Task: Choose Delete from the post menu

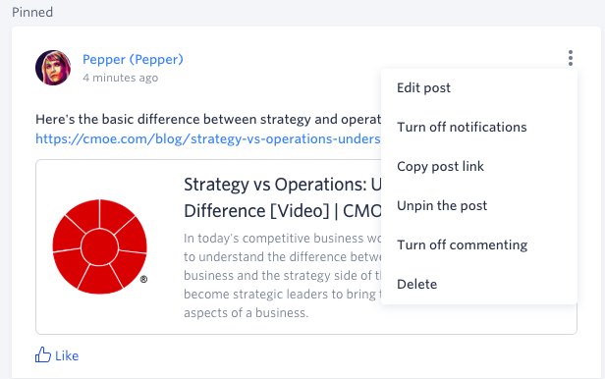Action: pyautogui.click(x=416, y=284)
